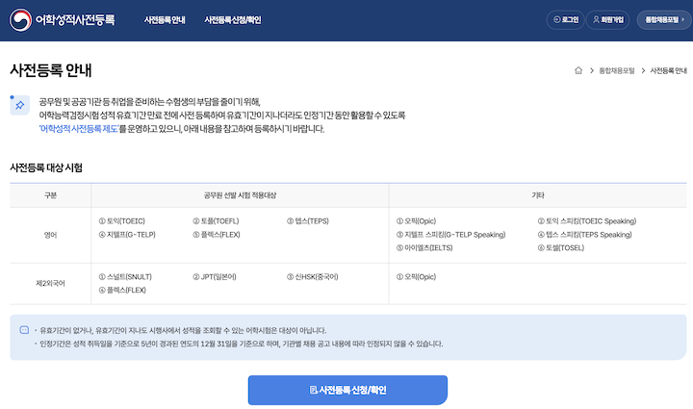The height and width of the screenshot is (409, 693).
Task: Click the 텝스(TEPS) entry
Action: click(x=308, y=221)
